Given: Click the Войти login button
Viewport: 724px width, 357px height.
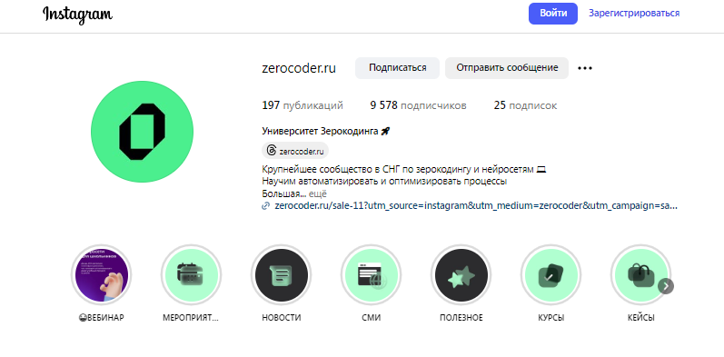Looking at the screenshot, I should tap(552, 14).
